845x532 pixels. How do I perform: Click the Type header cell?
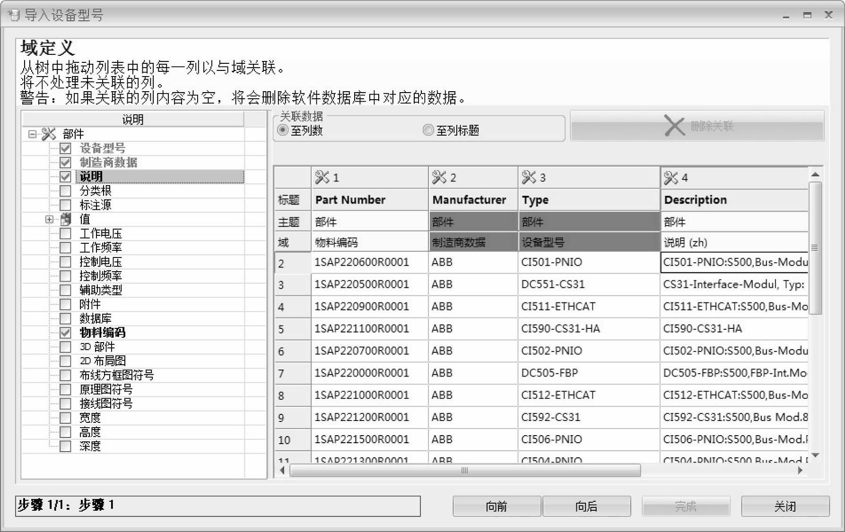[589, 200]
